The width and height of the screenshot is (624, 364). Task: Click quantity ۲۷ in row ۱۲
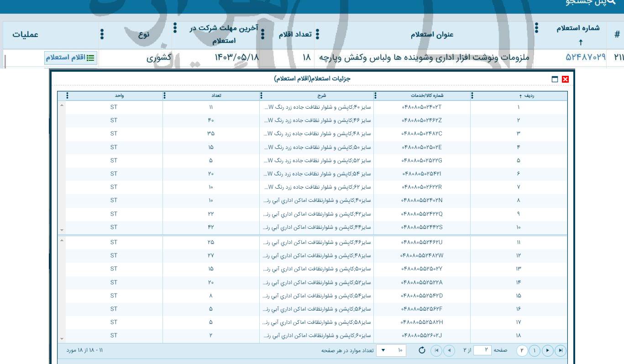211,255
